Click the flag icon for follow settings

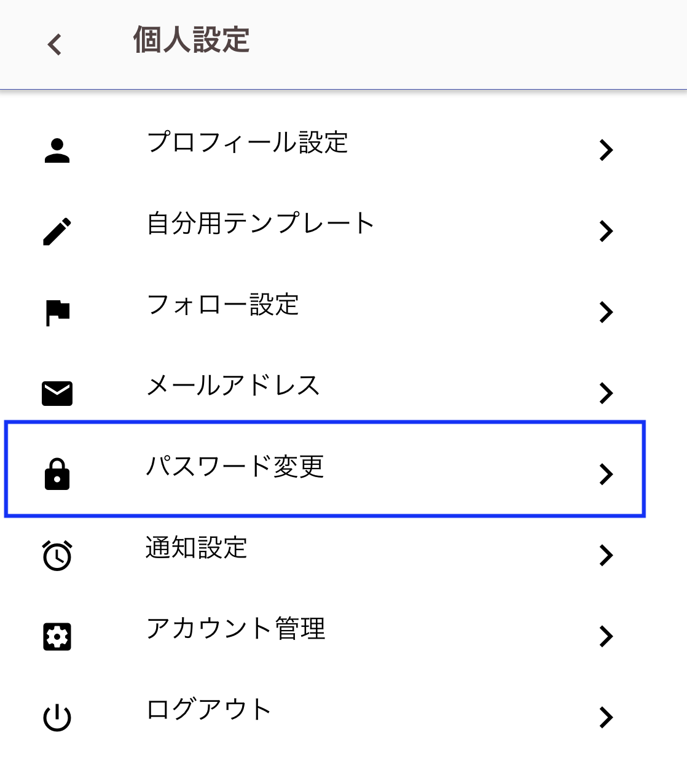coord(58,313)
